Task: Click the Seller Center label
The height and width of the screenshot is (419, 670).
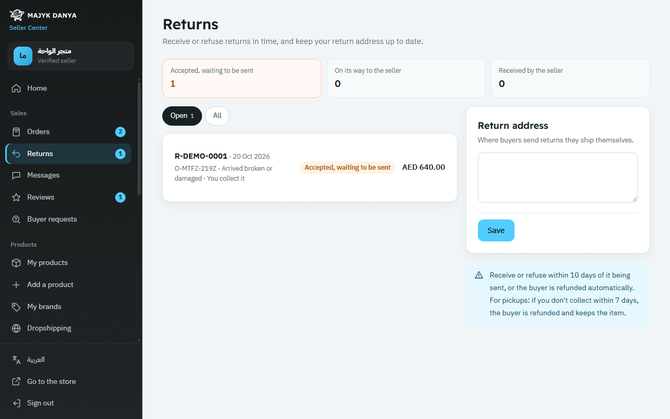Action: click(x=28, y=28)
